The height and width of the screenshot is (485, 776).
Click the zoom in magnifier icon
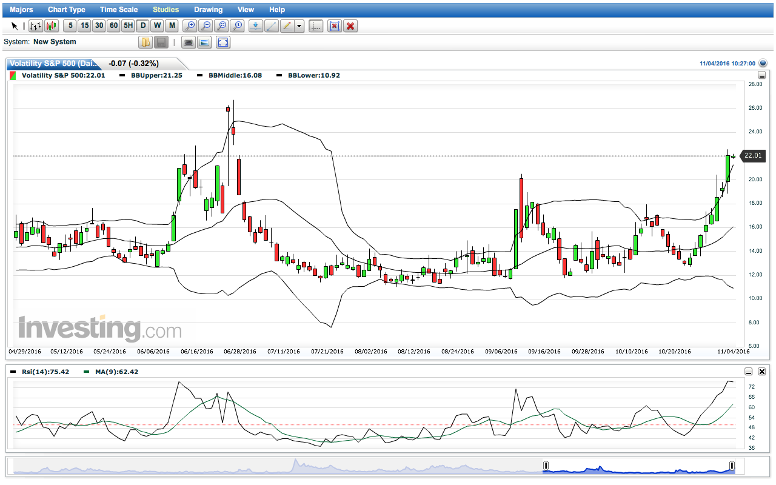tap(190, 25)
